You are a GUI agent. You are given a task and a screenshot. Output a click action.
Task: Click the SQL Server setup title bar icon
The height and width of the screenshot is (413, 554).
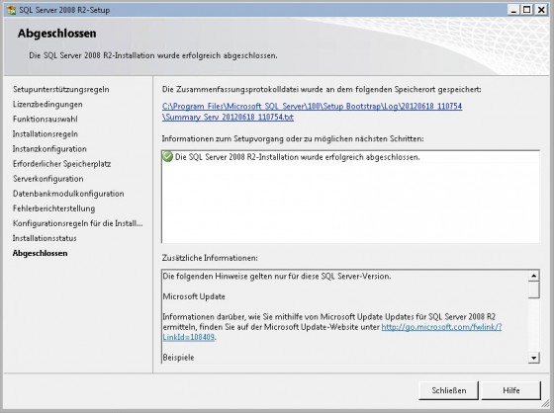coord(11,10)
